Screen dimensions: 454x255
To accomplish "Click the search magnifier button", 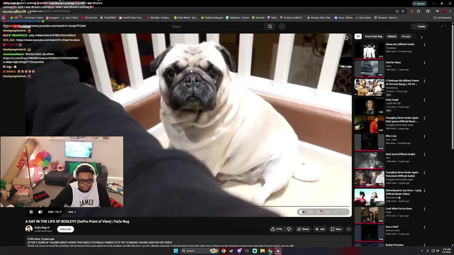I will pyautogui.click(x=270, y=27).
